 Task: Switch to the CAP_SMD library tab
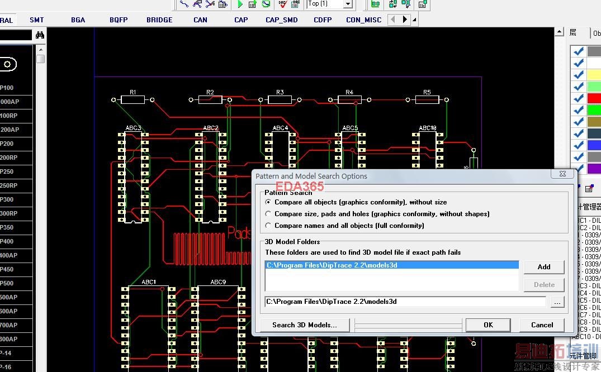[x=282, y=20]
